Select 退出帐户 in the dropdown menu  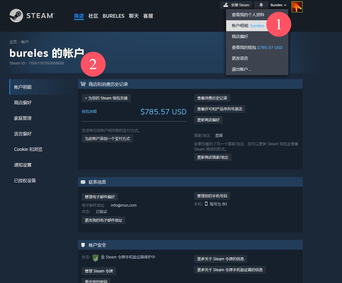[x=257, y=69]
